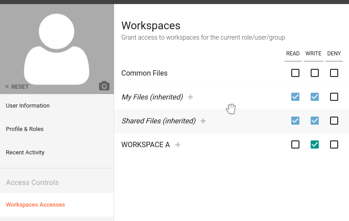Click the WRITE column header
This screenshot has width=349, height=221.
[313, 54]
